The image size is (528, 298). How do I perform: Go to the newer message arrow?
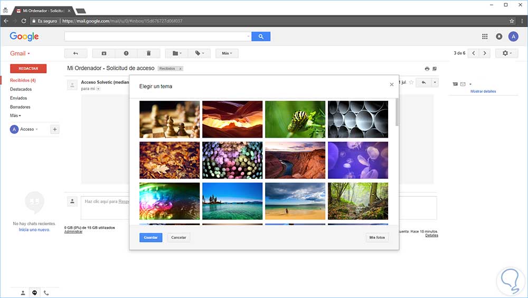[474, 53]
